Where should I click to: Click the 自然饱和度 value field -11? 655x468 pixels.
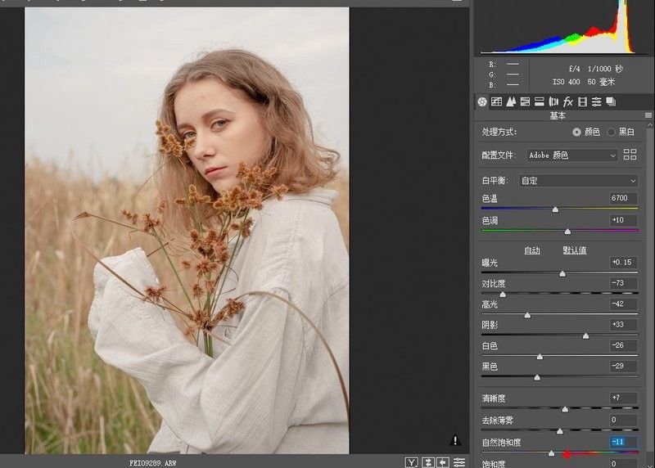click(623, 442)
